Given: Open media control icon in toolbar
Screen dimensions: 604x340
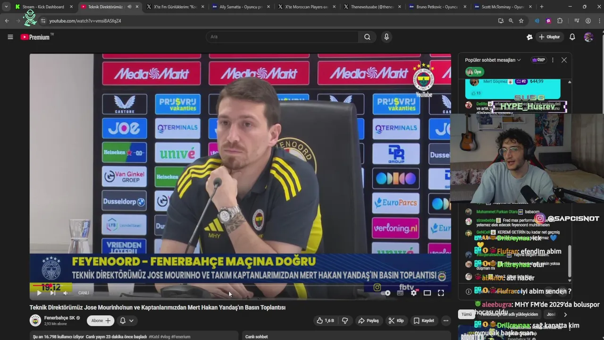Looking at the screenshot, I should click(577, 21).
